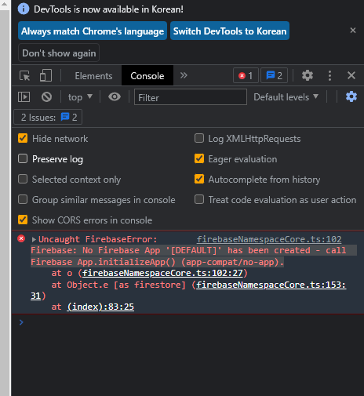The height and width of the screenshot is (396, 364).
Task: Enable Group similar messages in console
Action: click(23, 199)
